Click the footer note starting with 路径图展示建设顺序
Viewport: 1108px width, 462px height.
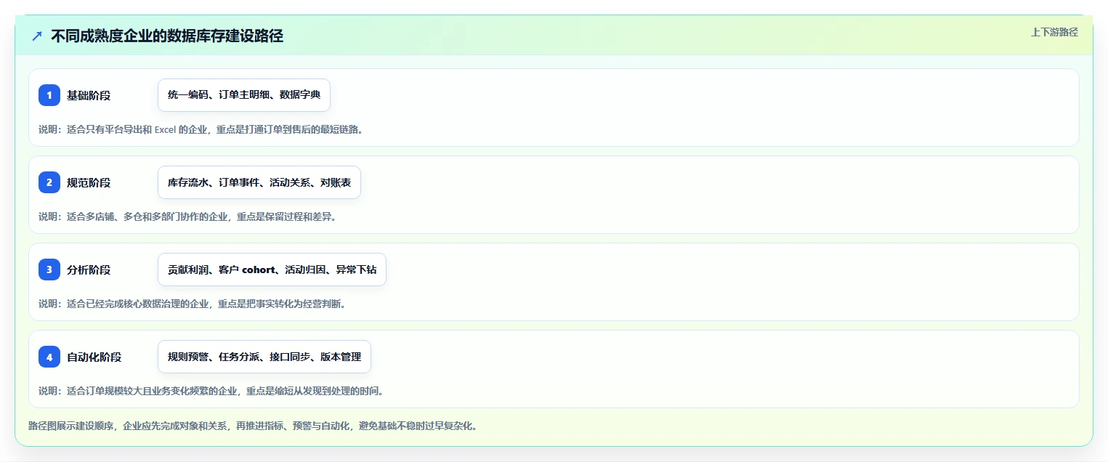(253, 426)
